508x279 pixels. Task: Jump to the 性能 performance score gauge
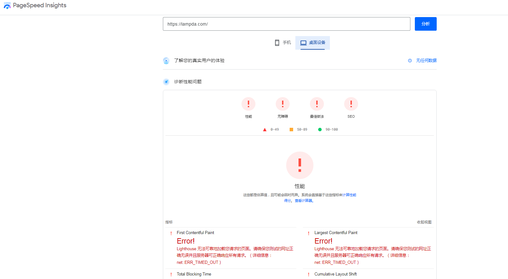[x=248, y=108]
